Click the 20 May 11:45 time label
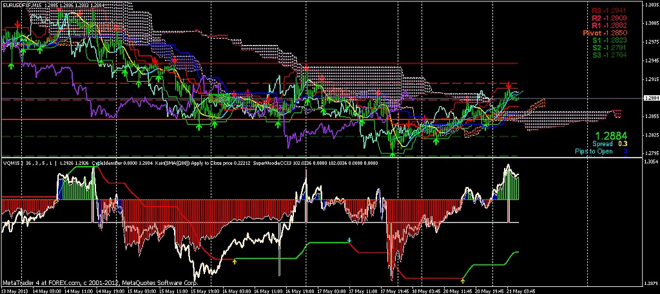The height and width of the screenshot is (294, 660). click(x=457, y=290)
